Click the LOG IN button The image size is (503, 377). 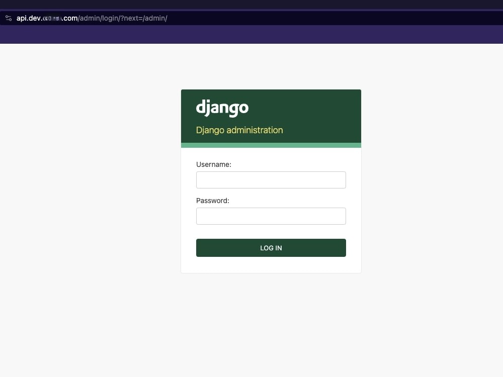(271, 247)
